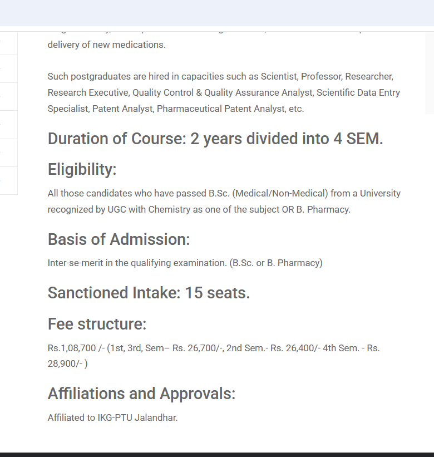
Task: Click the 'Affiliations and Approvals:' heading
Action: (141, 394)
